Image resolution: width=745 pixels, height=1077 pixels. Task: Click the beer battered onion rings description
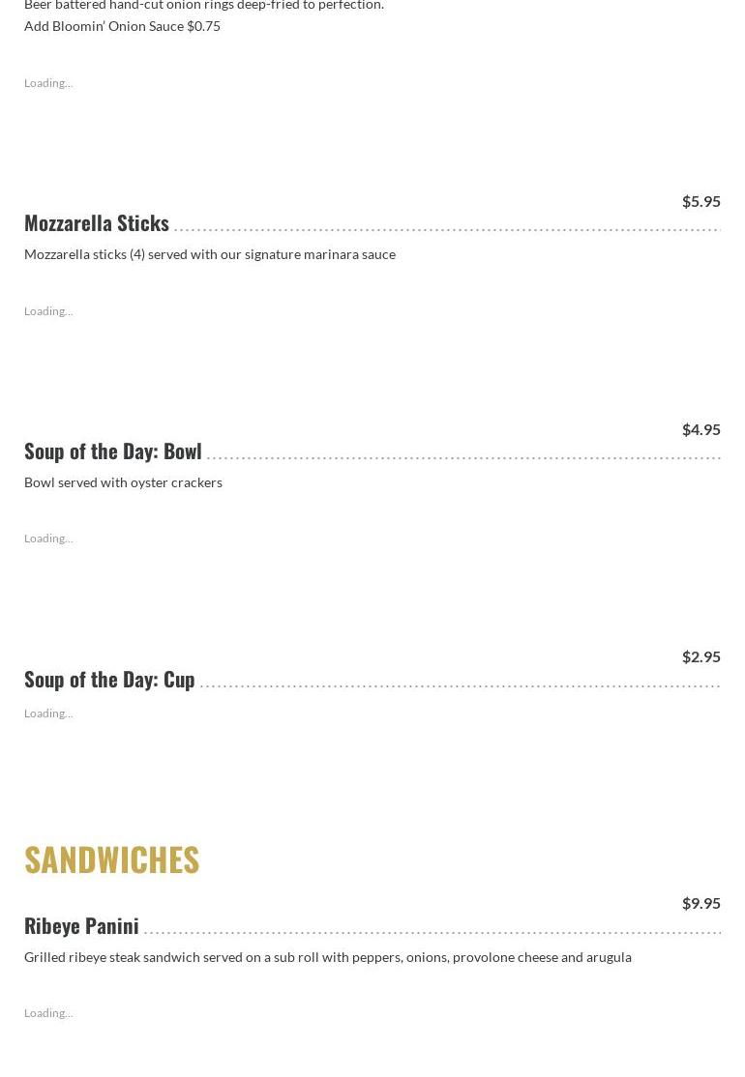coord(204,5)
